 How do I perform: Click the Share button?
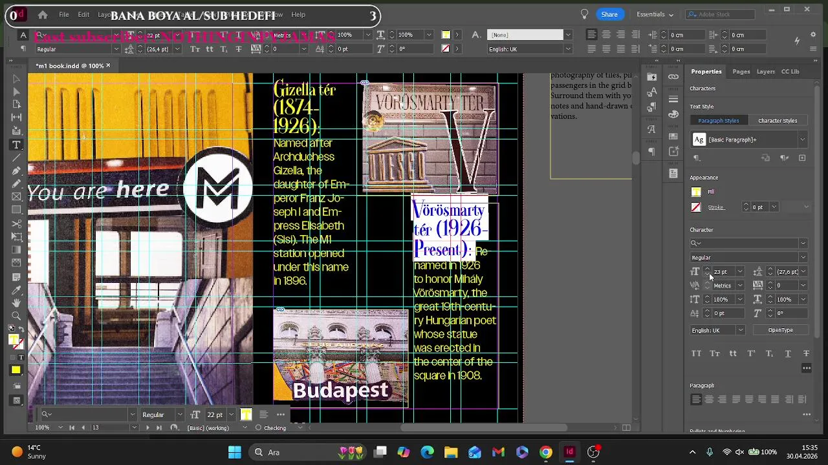click(x=609, y=14)
